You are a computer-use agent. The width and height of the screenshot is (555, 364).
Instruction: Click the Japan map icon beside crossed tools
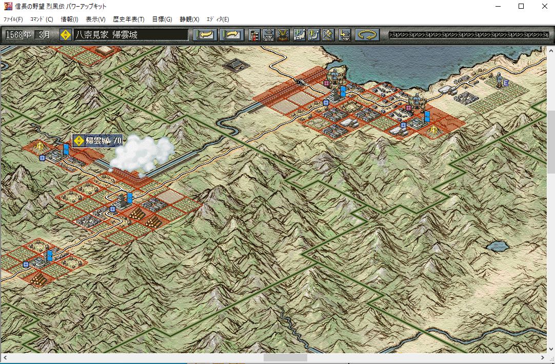coord(314,35)
